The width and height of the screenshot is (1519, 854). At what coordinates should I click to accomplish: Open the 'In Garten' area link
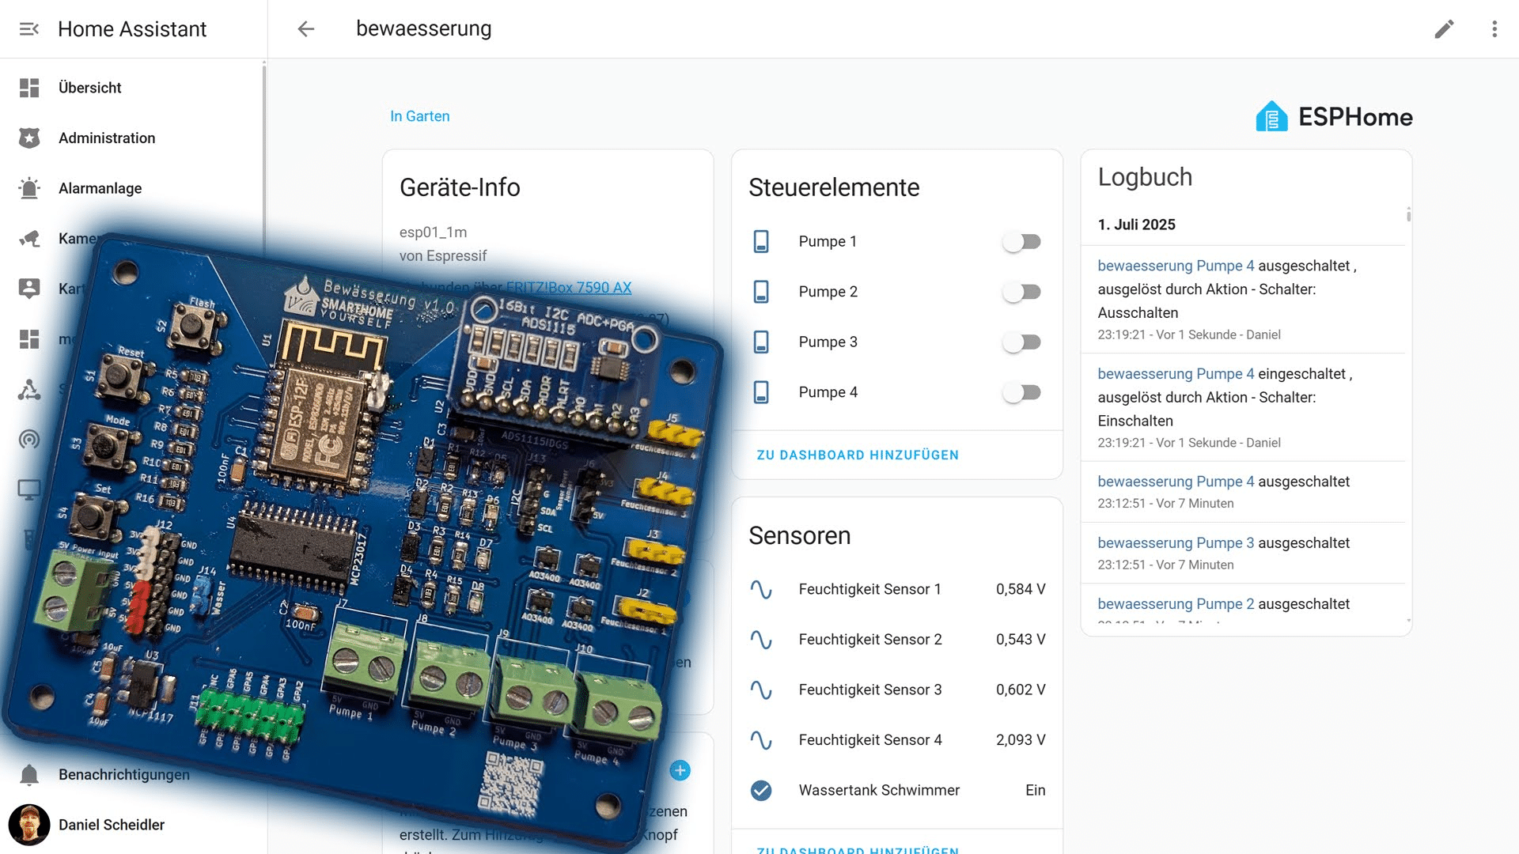419,116
